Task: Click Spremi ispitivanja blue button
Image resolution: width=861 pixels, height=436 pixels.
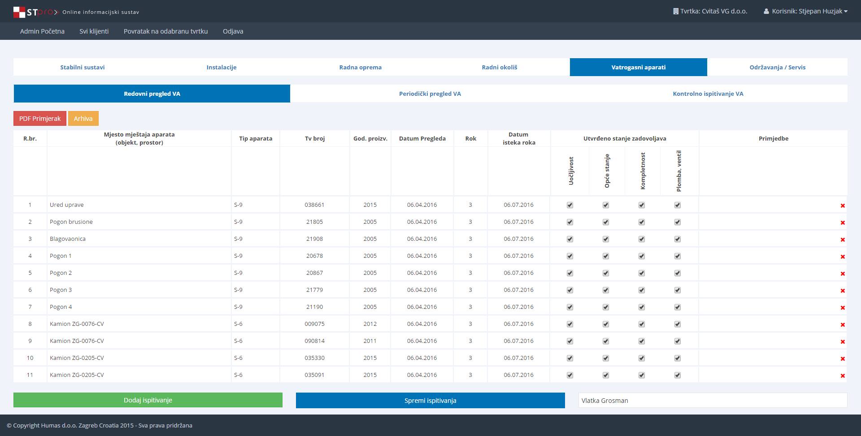Action: 430,401
